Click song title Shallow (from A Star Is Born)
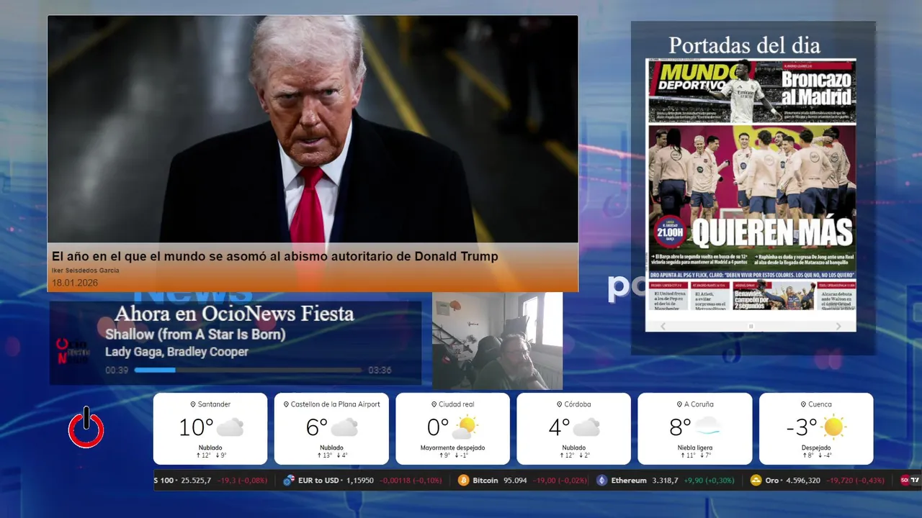 (195, 335)
